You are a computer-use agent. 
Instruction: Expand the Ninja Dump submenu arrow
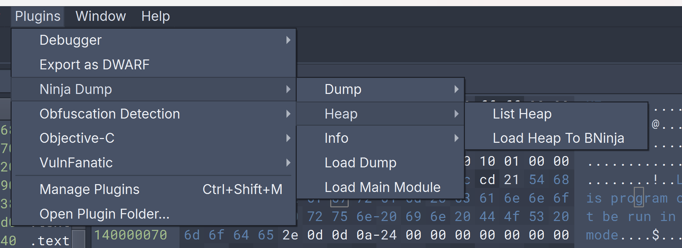(288, 89)
